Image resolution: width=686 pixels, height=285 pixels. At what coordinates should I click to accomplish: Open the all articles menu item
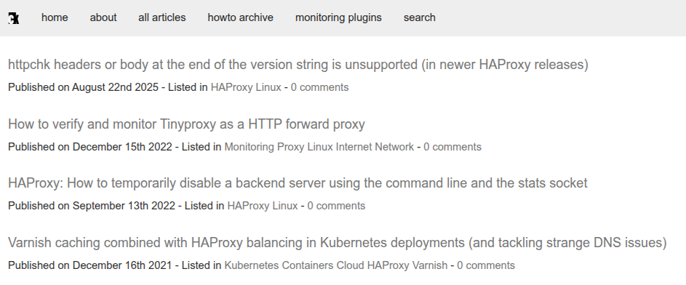click(162, 17)
